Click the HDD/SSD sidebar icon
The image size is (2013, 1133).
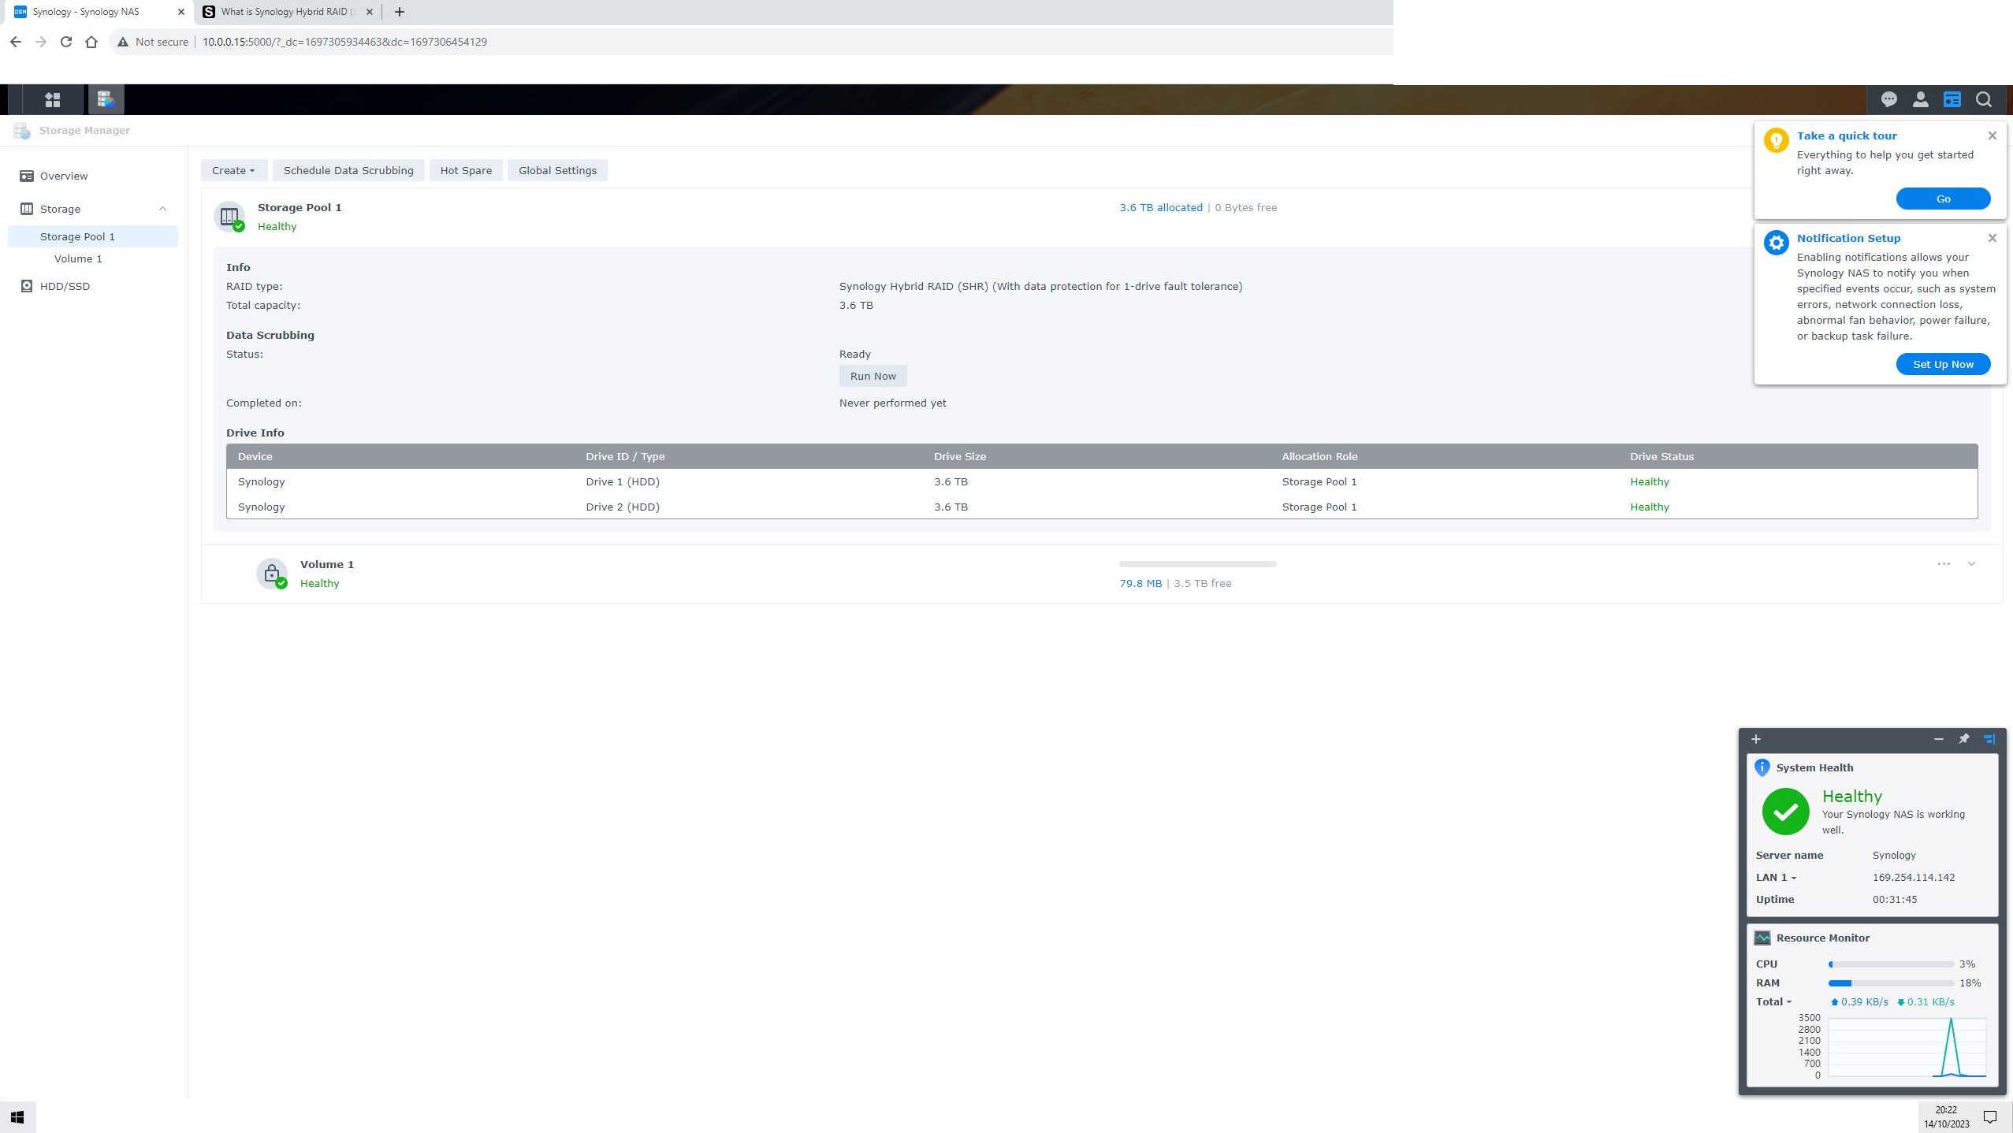[x=27, y=286]
